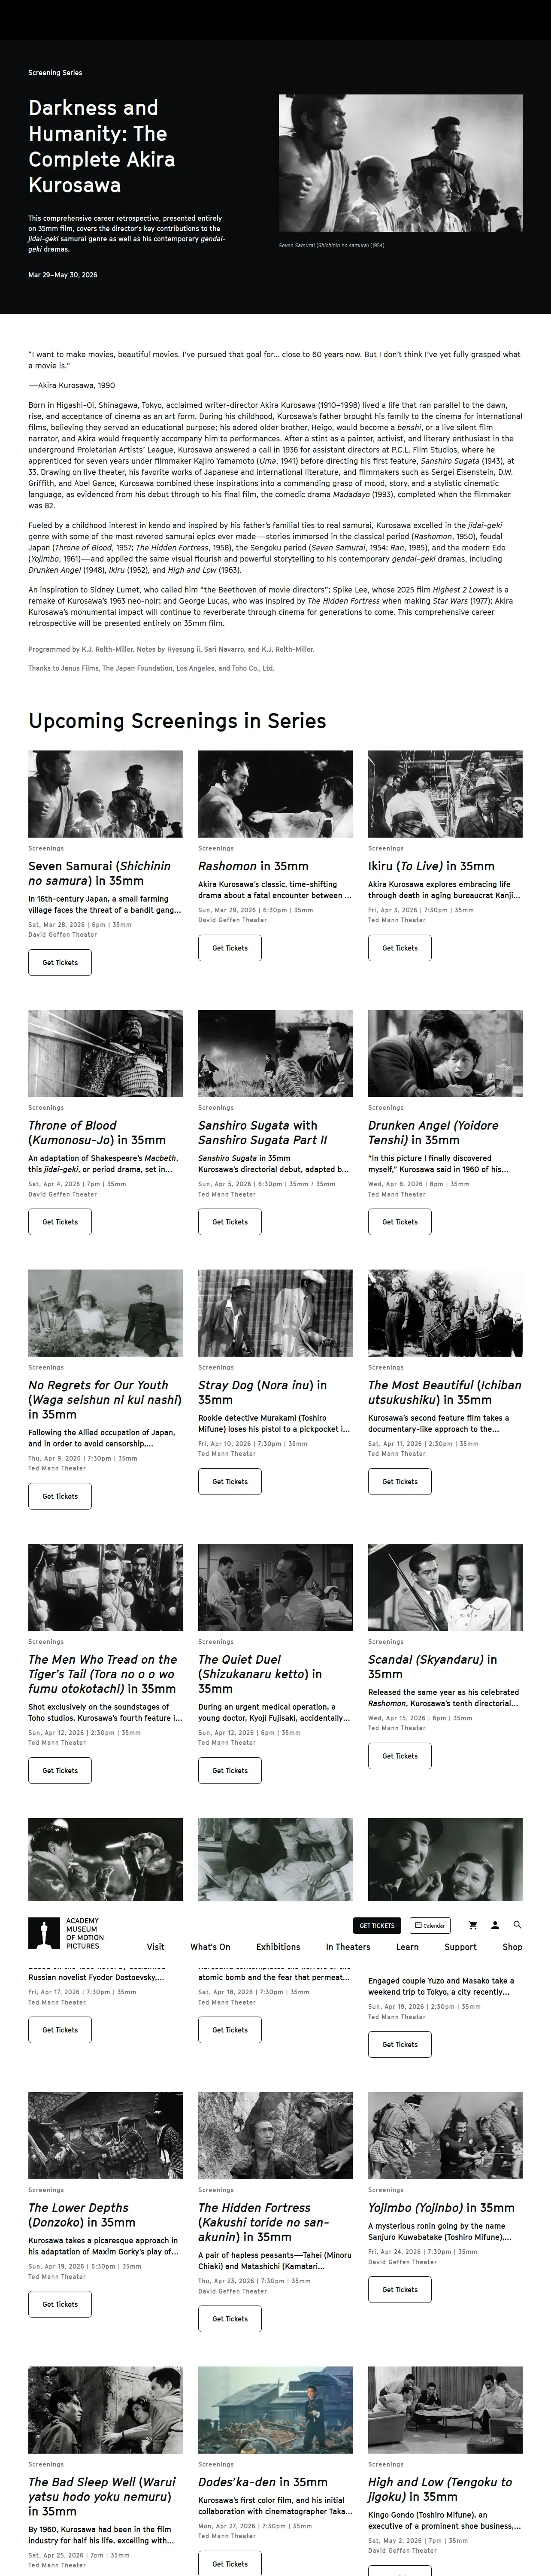The height and width of the screenshot is (2576, 551).
Task: Open the shopping cart icon
Action: tap(473, 1925)
